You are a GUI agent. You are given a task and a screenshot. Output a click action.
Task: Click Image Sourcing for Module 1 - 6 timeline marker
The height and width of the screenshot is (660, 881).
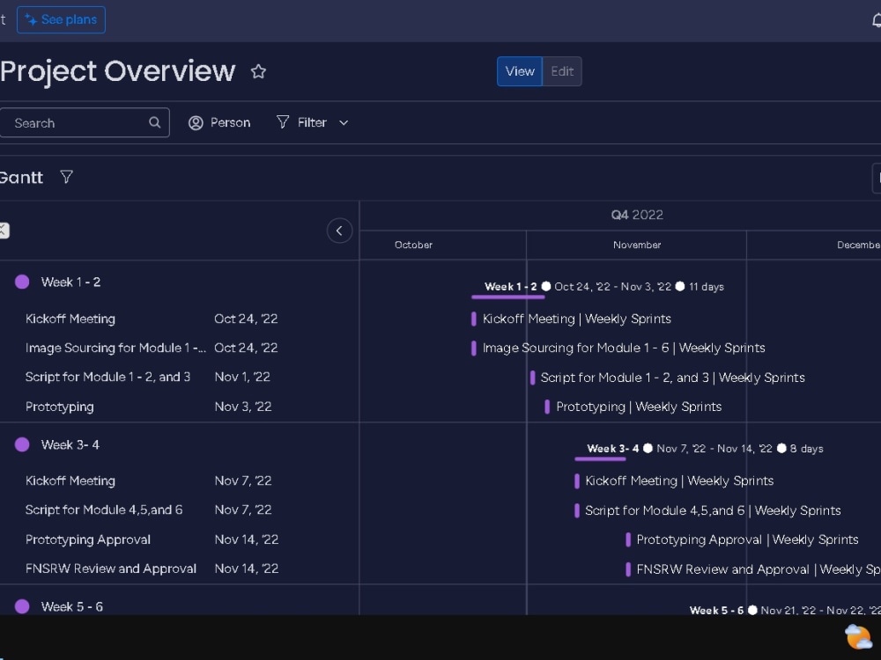coord(474,348)
